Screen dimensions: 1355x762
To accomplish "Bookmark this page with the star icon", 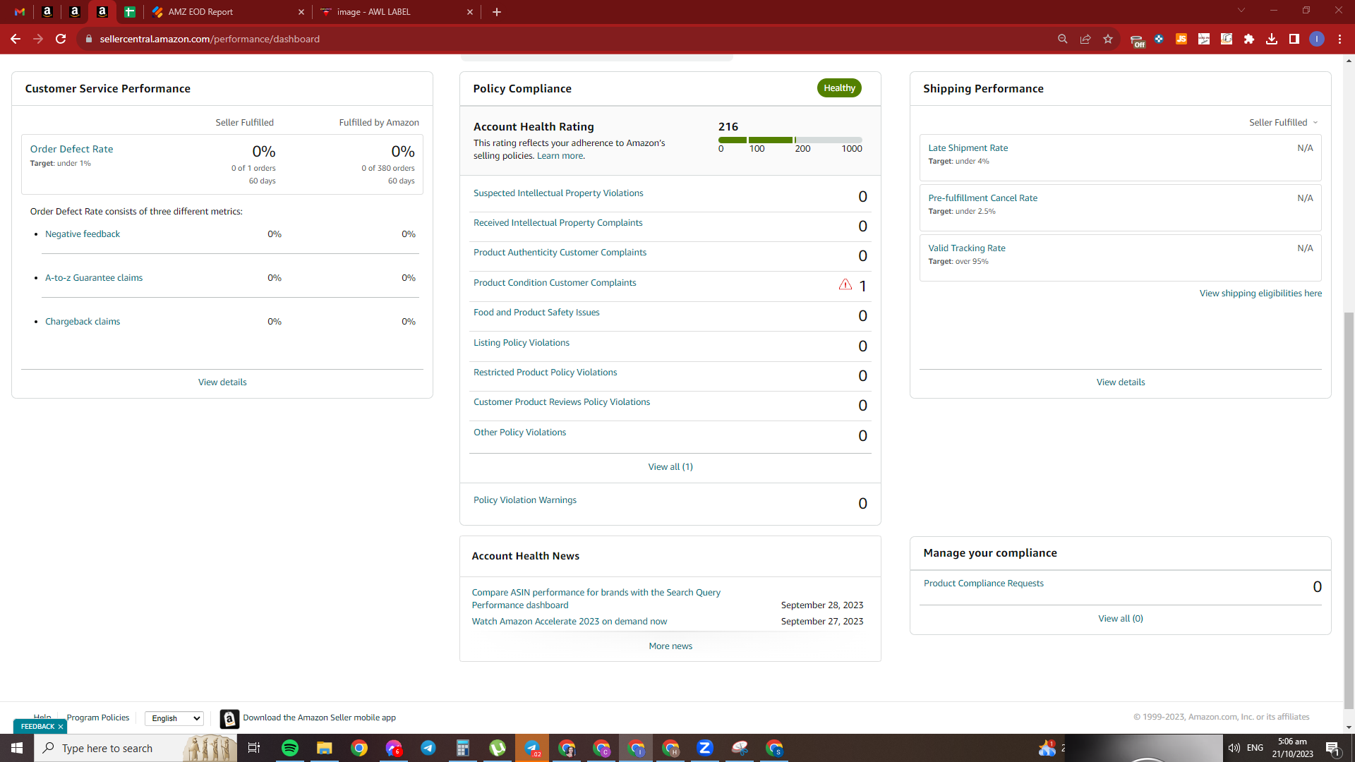I will tap(1108, 39).
